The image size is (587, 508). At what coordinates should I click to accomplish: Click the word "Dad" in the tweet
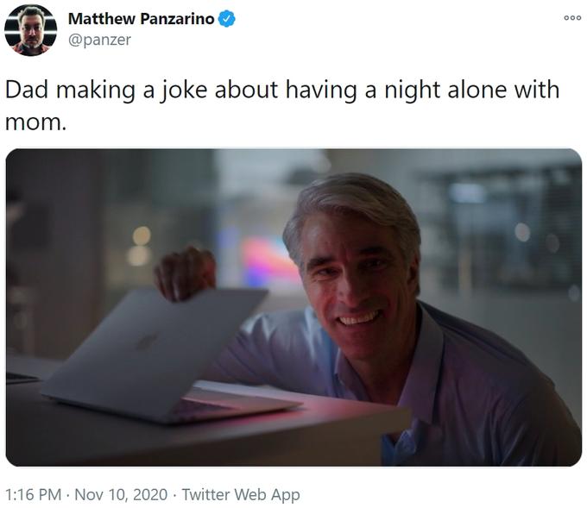pyautogui.click(x=27, y=91)
